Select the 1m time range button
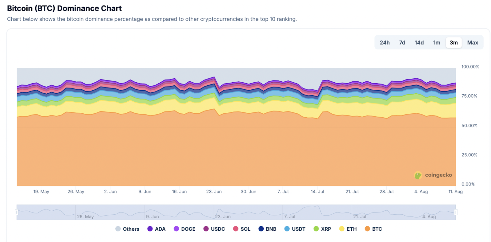This screenshot has width=491, height=242. coord(437,42)
